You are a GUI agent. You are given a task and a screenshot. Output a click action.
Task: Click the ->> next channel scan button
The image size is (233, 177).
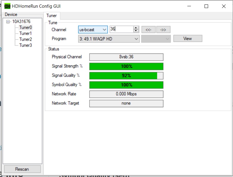click(163, 30)
